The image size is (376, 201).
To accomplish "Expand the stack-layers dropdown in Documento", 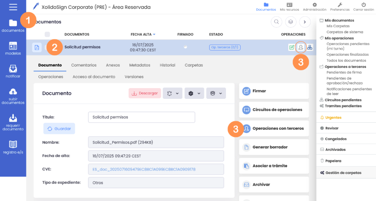I will click(216, 93).
